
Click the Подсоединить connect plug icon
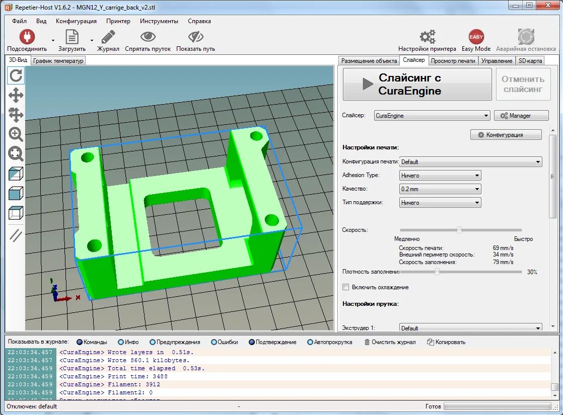tap(27, 37)
